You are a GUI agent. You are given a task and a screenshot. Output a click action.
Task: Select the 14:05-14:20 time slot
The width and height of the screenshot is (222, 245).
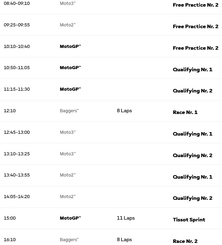tap(17, 197)
